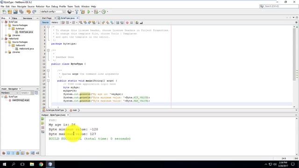Click the Shift Line Right editor icon
Viewport: 299px width, 168px height.
click(122, 23)
